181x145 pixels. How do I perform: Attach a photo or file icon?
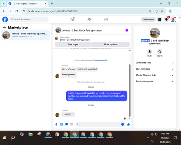(62, 124)
